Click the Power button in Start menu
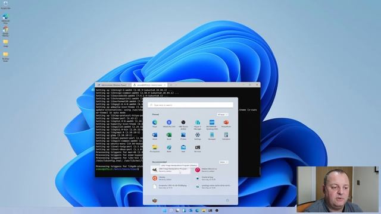 coord(227,200)
